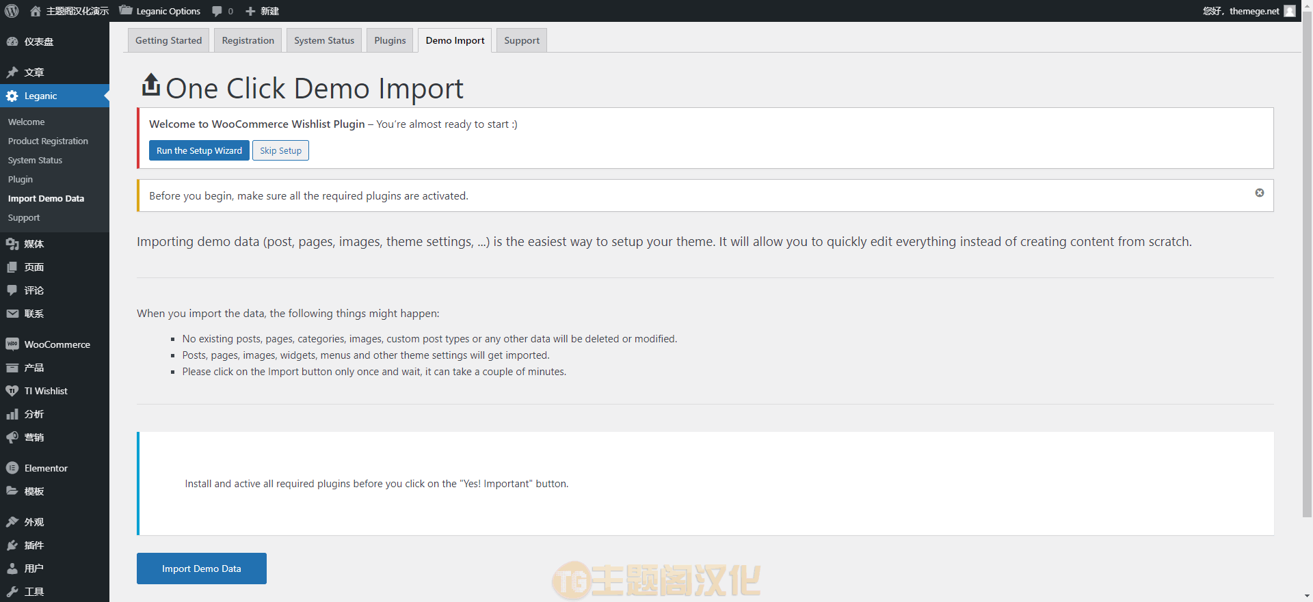Open the user avatar profile
1313x602 pixels.
point(1290,11)
